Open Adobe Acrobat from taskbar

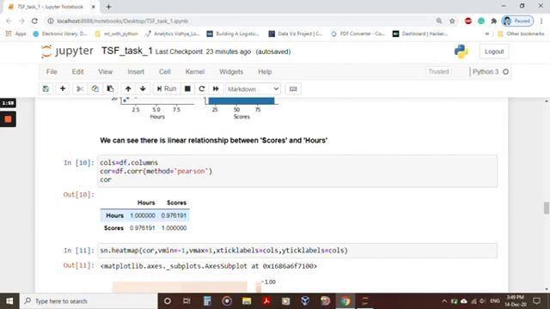[266, 301]
